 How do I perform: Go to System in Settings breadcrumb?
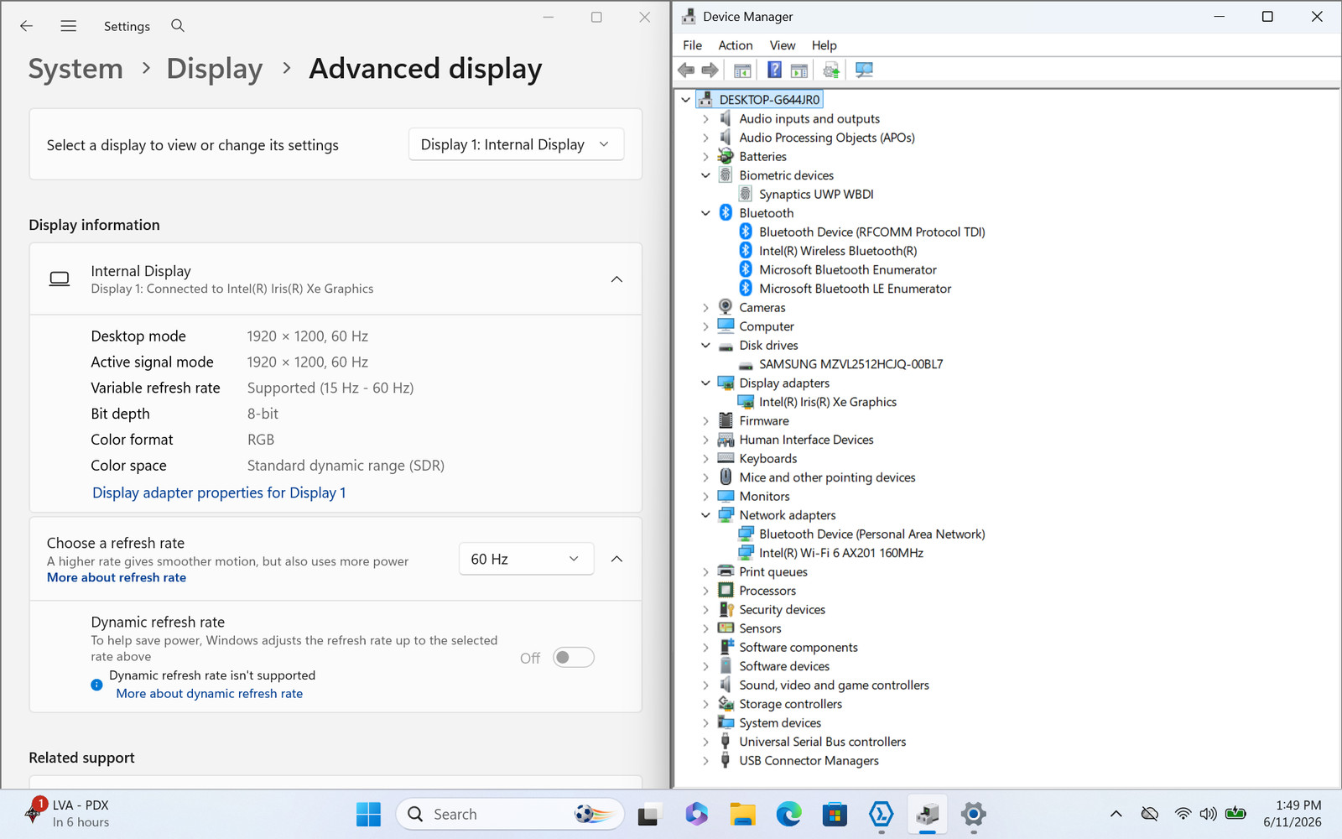click(75, 69)
